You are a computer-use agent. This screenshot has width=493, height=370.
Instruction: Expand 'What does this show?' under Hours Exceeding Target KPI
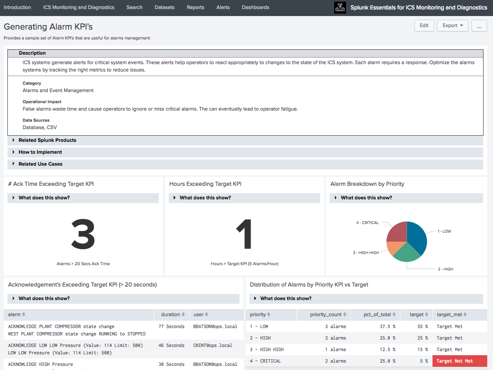pyautogui.click(x=205, y=198)
